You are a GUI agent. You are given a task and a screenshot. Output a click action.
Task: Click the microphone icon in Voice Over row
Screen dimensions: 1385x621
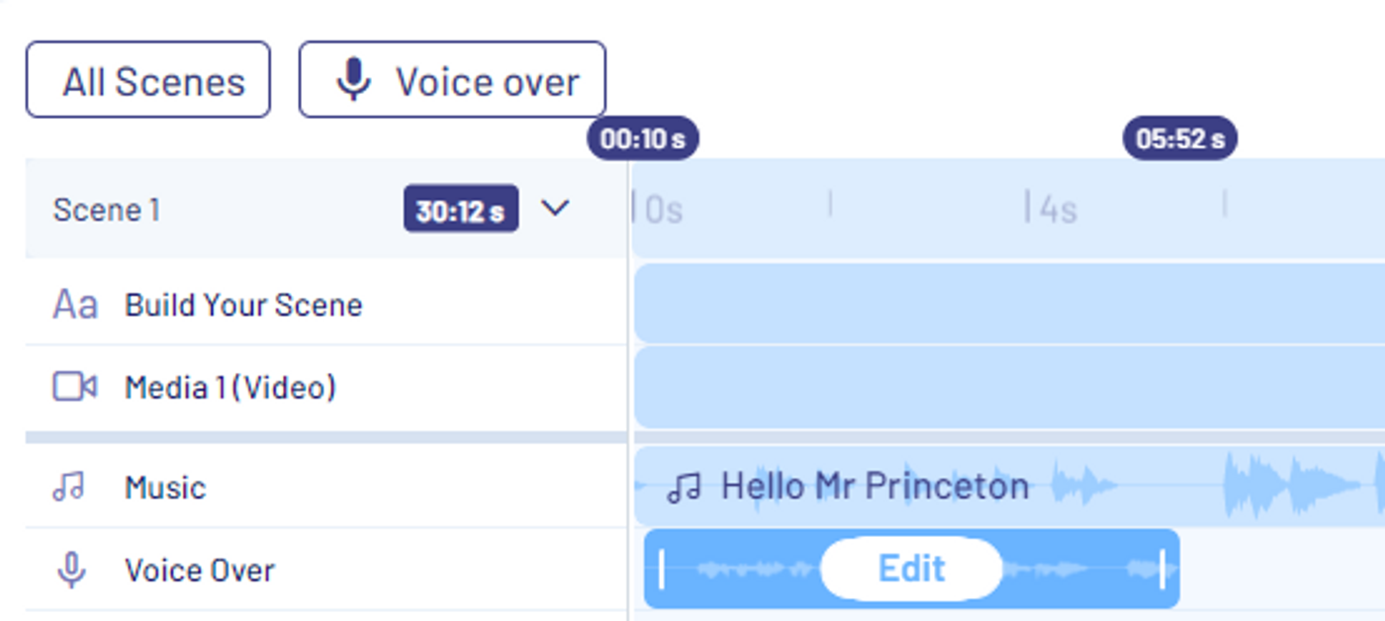coord(69,571)
